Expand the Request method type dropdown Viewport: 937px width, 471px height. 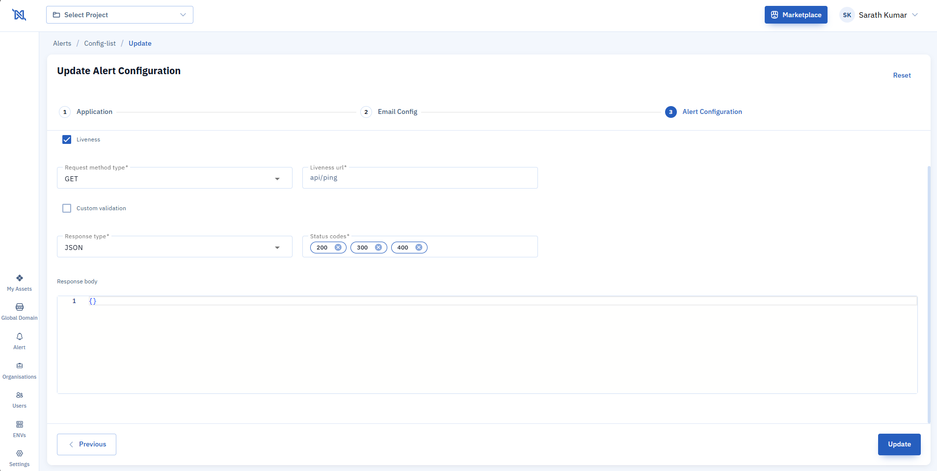tap(175, 178)
